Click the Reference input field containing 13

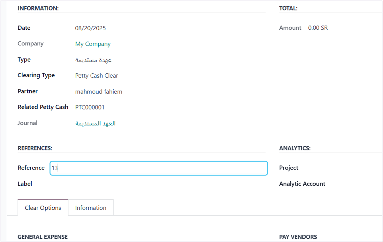pos(159,168)
